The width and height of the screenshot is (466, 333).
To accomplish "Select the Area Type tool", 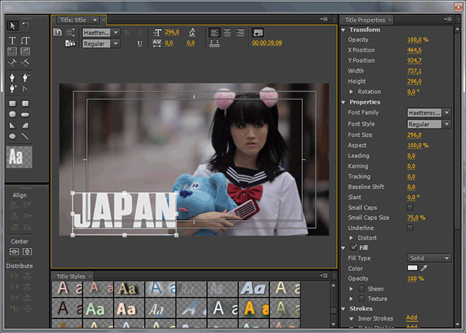I will tap(12, 51).
